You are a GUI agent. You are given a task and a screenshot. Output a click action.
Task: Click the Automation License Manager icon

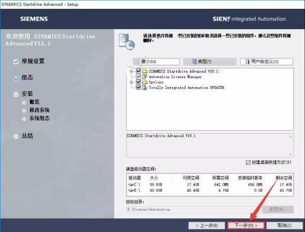tap(145, 77)
